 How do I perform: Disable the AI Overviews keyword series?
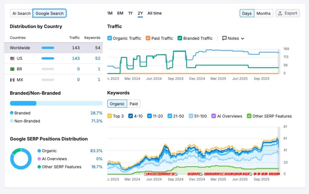point(214,116)
